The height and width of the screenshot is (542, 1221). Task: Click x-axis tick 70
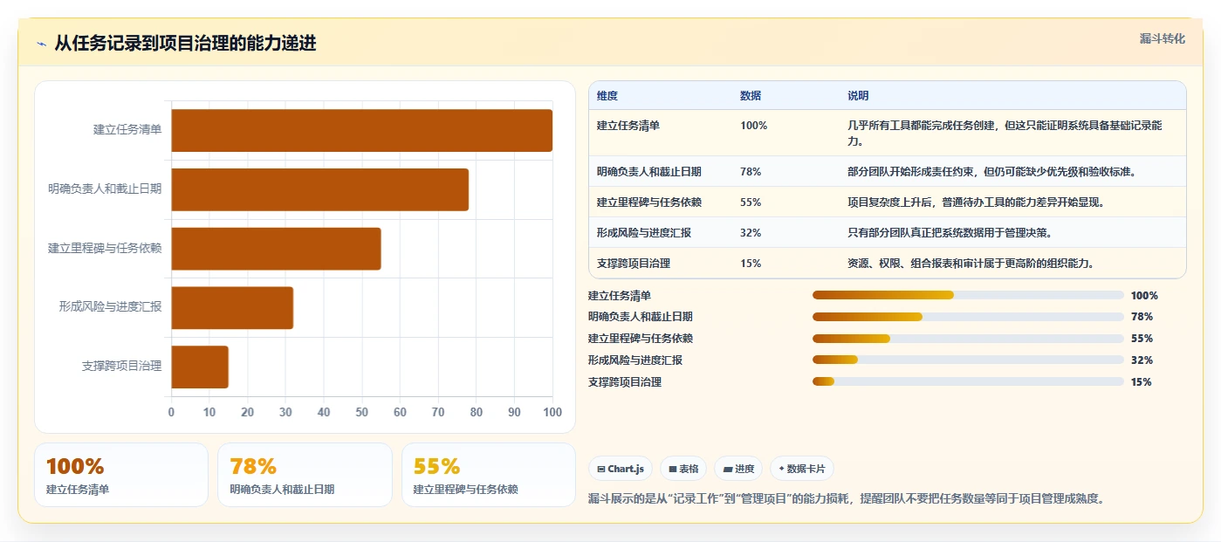438,412
